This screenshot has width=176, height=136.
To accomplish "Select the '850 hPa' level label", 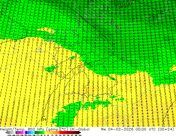I will (x=36, y=129).
